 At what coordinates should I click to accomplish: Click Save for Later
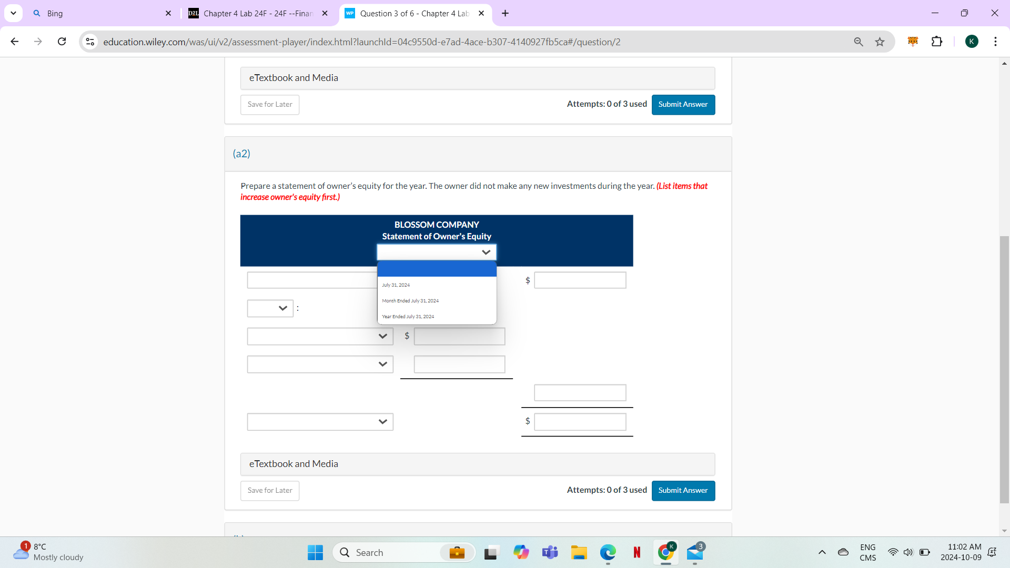point(269,490)
